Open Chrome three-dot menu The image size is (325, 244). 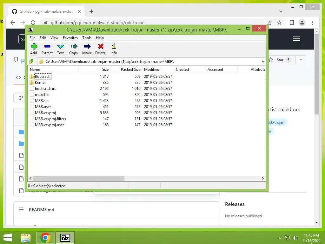coord(312,23)
